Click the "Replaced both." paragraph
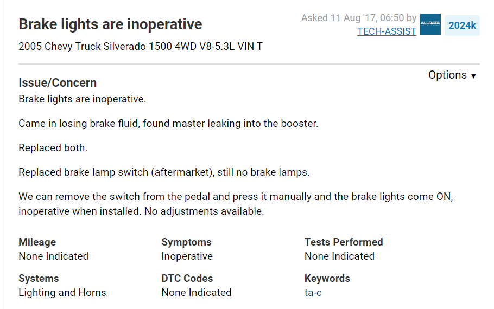Screen dimensions: 494x309 [53, 148]
